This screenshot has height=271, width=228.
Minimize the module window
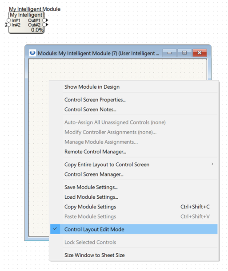169,53
